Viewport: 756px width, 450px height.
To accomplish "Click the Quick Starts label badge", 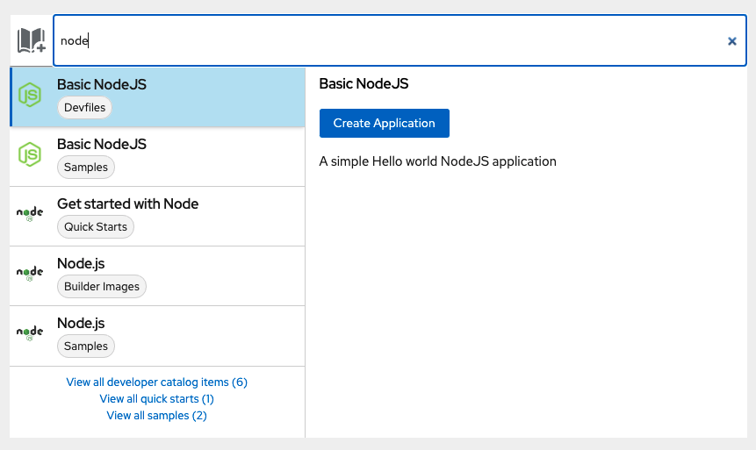I will [x=96, y=227].
